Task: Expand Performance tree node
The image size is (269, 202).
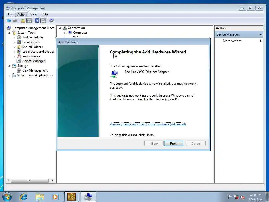Action: coord(14,56)
